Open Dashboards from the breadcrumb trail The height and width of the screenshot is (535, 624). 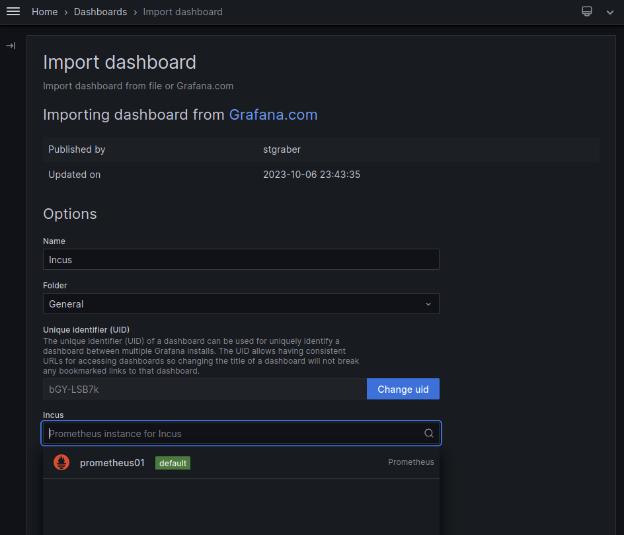[x=100, y=12]
